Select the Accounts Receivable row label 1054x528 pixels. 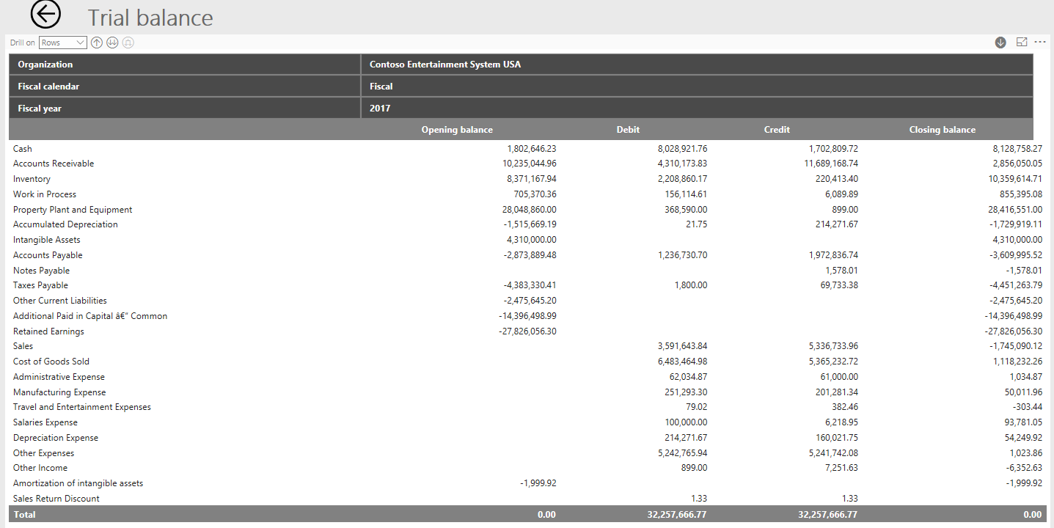(54, 164)
